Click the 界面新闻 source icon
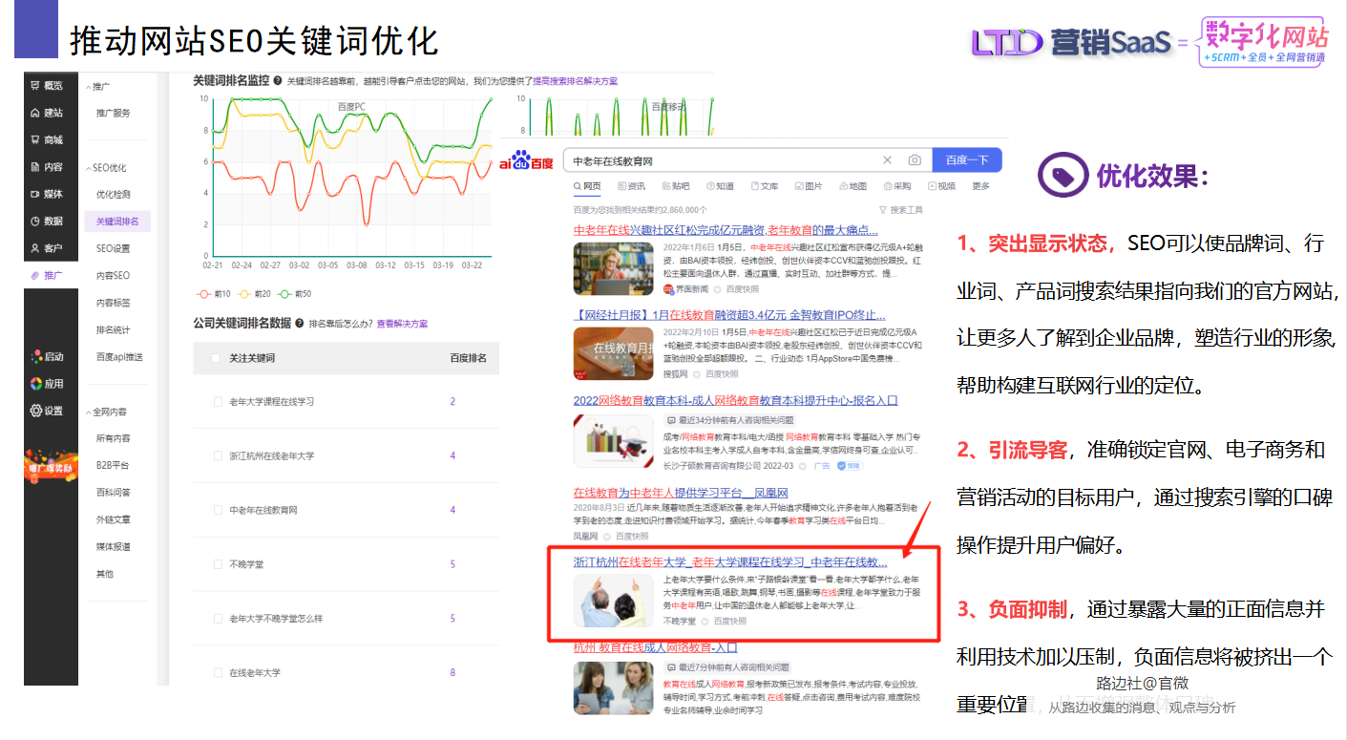 coord(668,287)
